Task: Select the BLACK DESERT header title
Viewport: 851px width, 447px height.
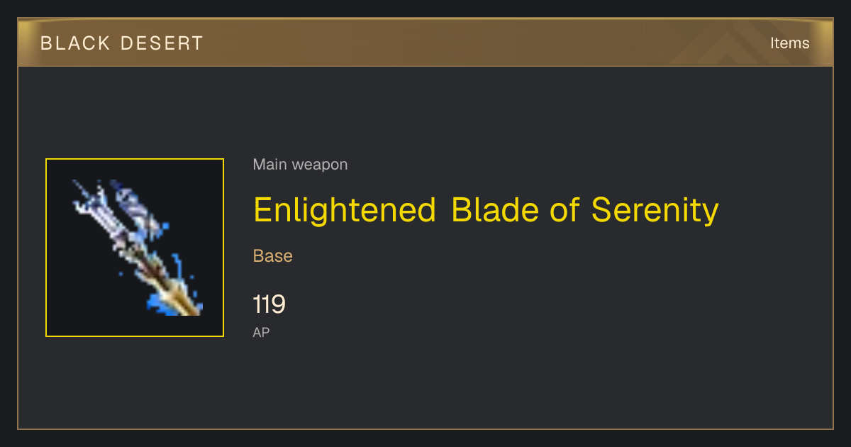Action: [122, 43]
